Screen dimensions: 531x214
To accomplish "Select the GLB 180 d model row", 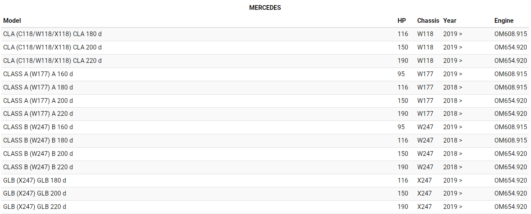I will coord(35,181).
